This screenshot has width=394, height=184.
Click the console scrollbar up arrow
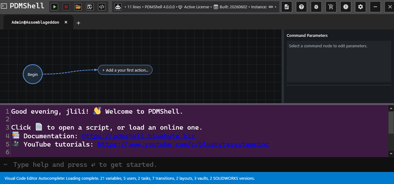click(391, 109)
